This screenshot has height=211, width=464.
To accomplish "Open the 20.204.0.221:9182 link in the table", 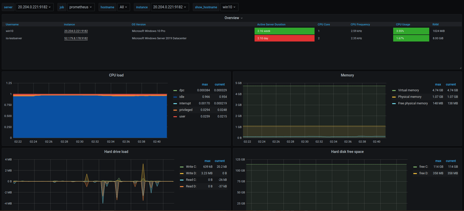I will [76, 31].
